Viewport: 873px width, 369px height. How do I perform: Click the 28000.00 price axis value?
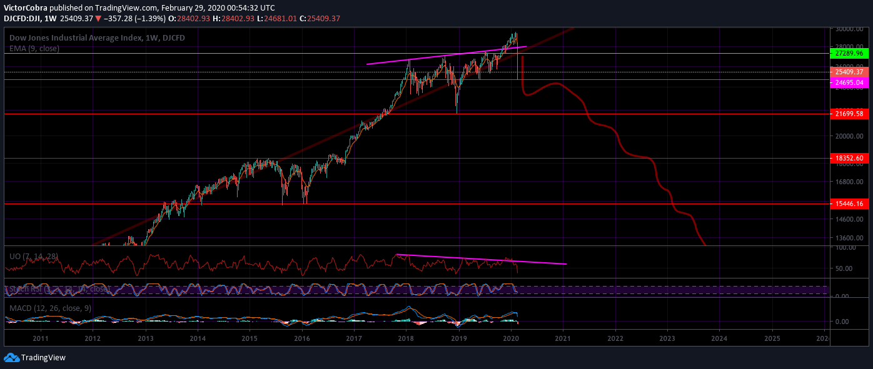point(849,47)
